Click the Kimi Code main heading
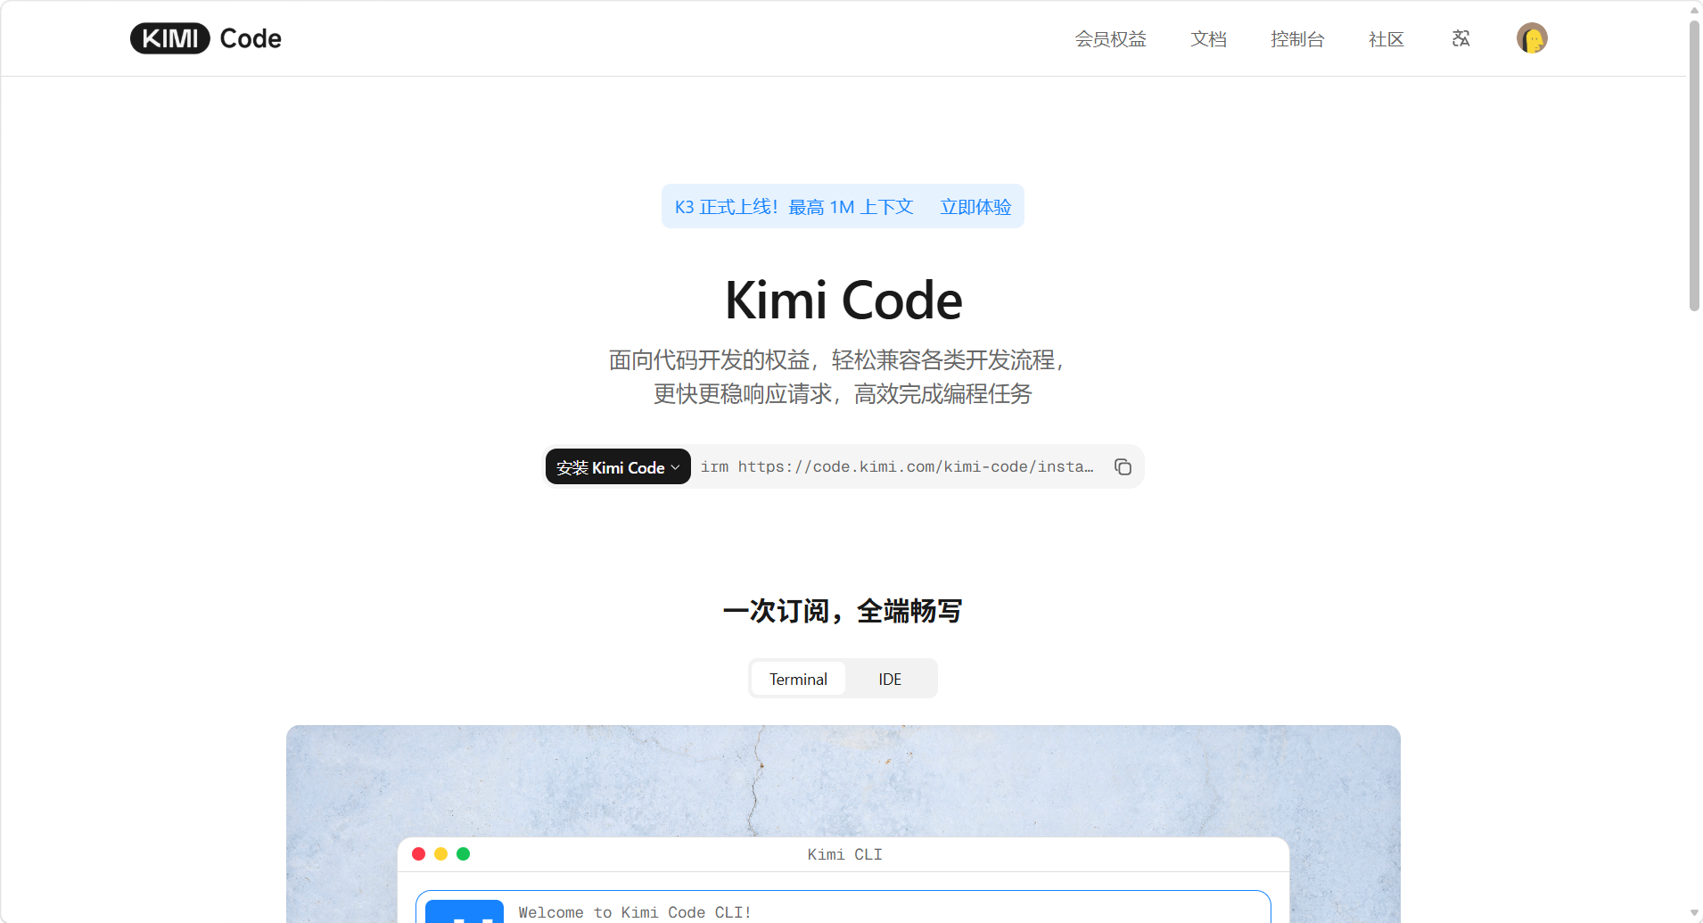Viewport: 1703px width, 923px height. point(843,301)
